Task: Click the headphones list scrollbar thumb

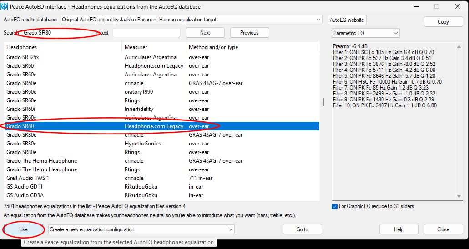Action: [x=323, y=102]
